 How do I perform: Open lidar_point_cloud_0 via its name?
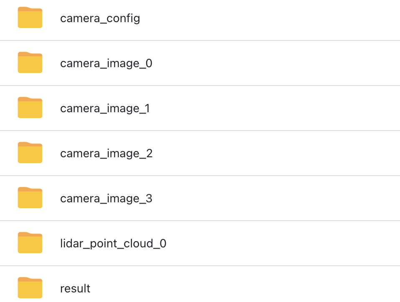tap(113, 243)
